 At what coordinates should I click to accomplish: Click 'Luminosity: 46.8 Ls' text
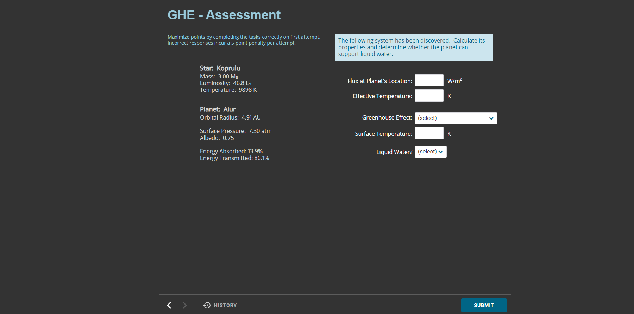coord(226,83)
